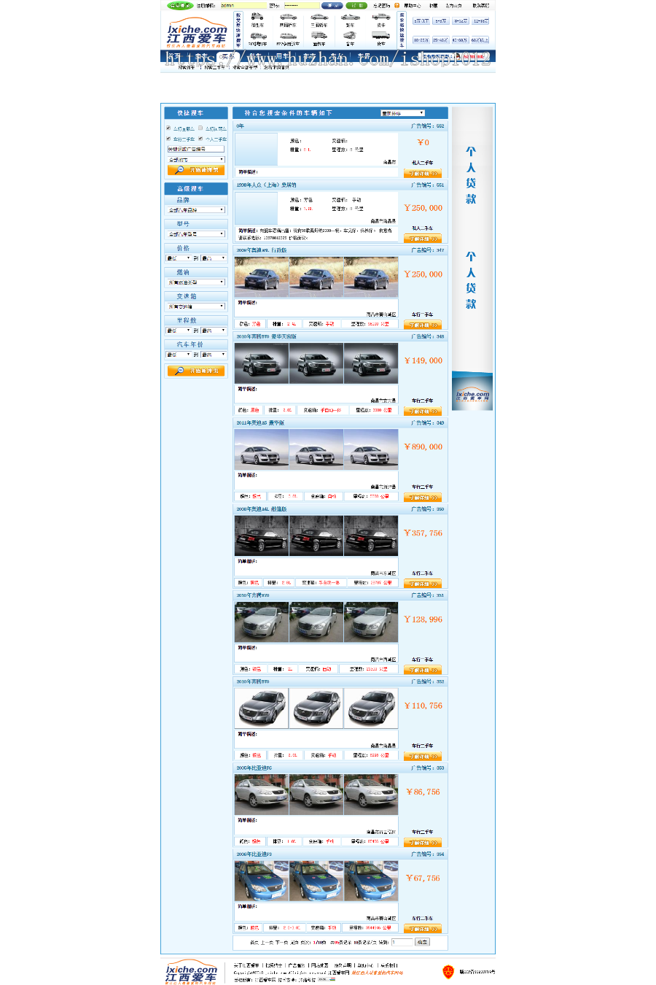This screenshot has height=985, width=656.
Task: Toggle the 车行二手车 checkbox
Action: pos(168,139)
